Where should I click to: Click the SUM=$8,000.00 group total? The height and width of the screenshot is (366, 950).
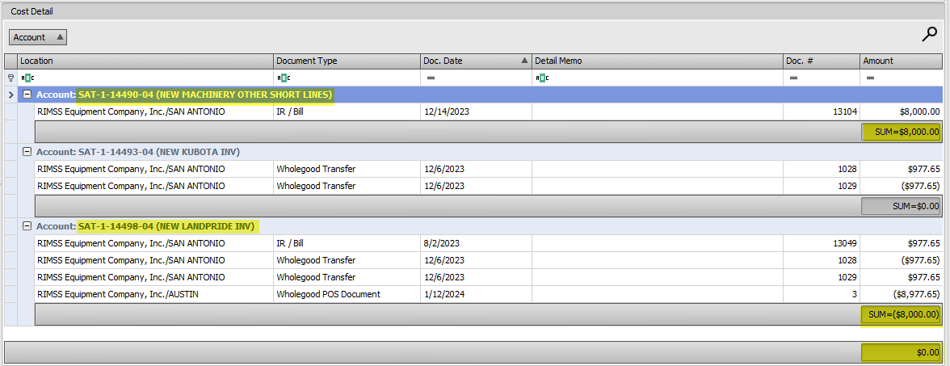(902, 131)
